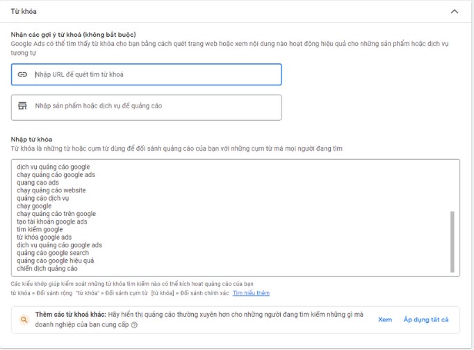
Task: Click the keyword list scrollbar
Action: (453, 242)
